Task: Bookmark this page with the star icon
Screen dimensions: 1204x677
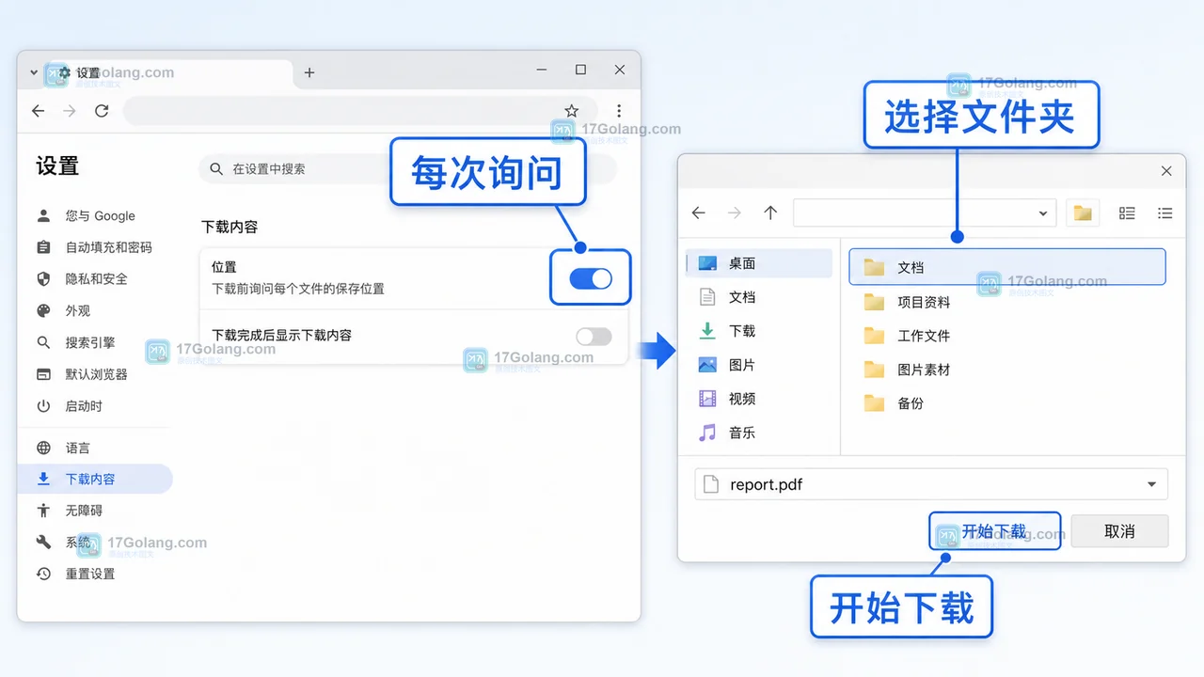Action: pos(571,111)
